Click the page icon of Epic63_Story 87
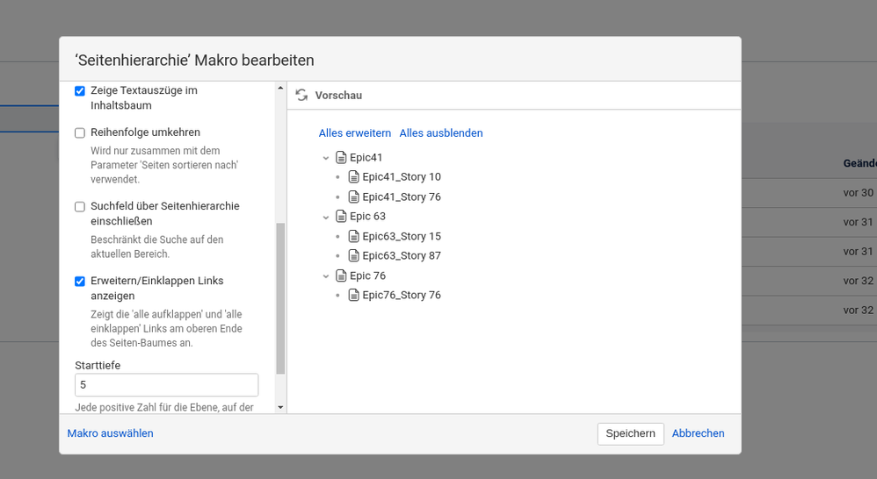Viewport: 877px width, 479px height. point(353,255)
